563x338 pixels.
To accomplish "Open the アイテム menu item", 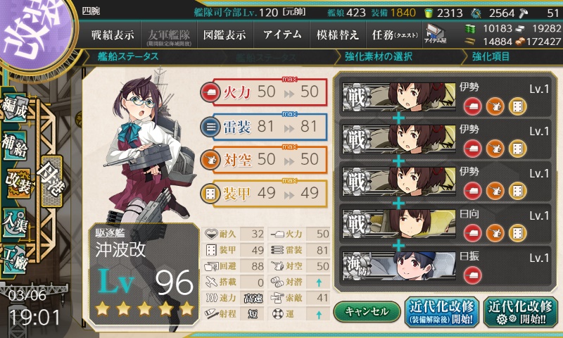I will 282,35.
